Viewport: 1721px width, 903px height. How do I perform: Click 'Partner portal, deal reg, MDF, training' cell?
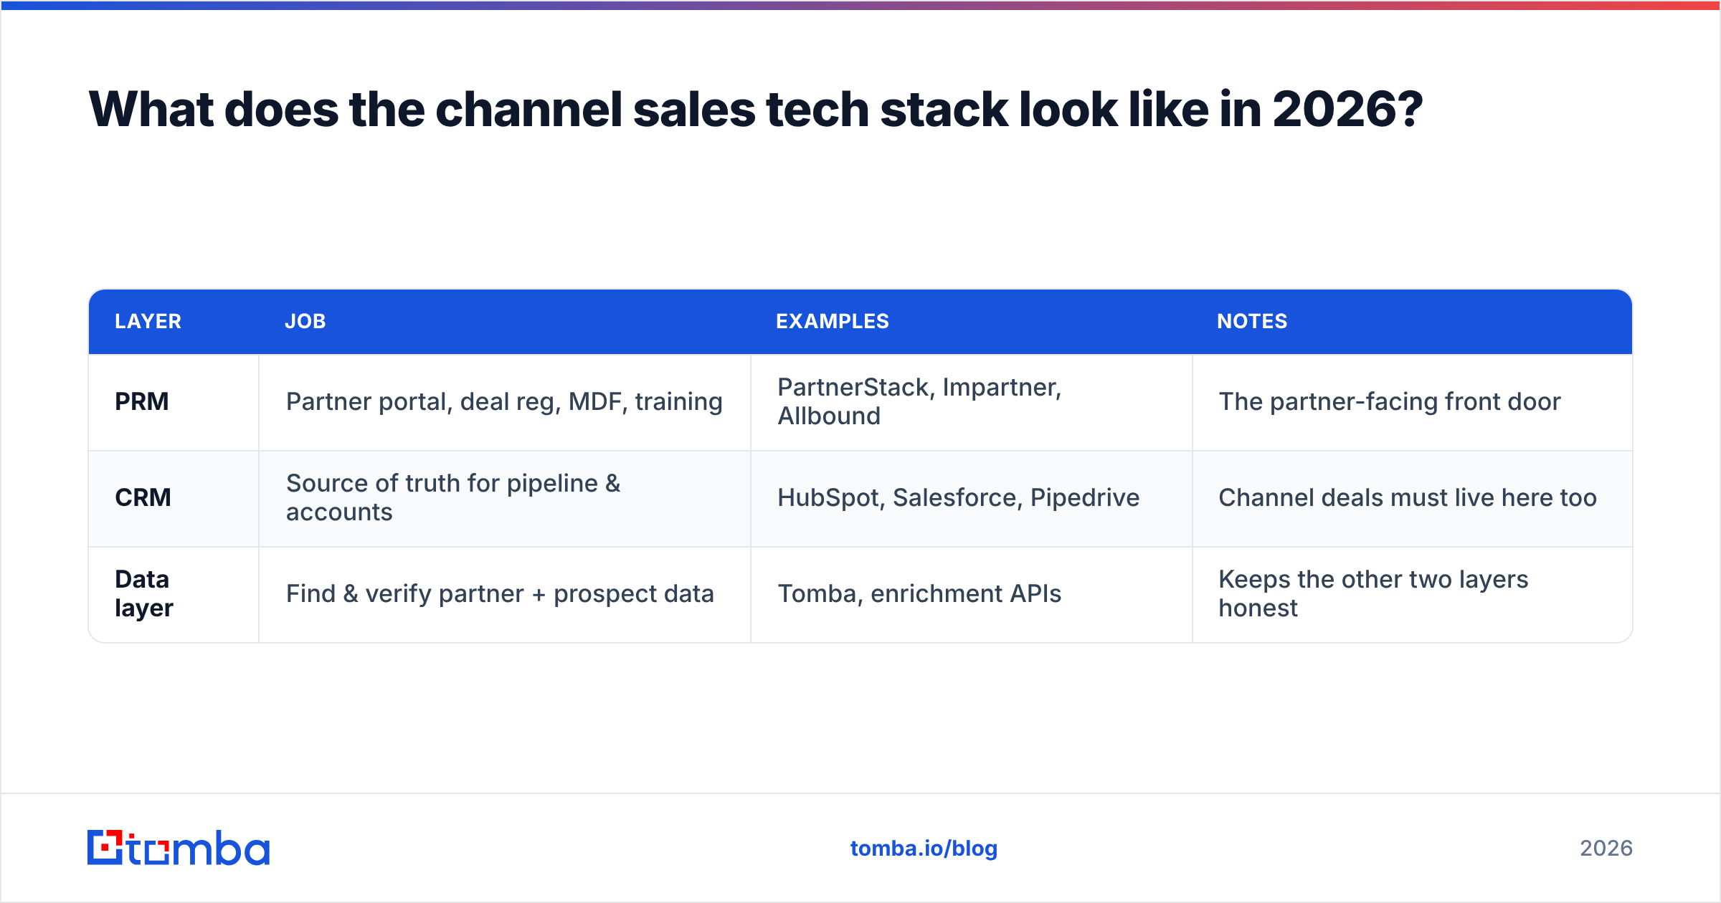coord(504,401)
